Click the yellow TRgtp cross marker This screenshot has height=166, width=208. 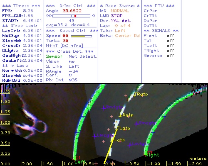coord(134,95)
